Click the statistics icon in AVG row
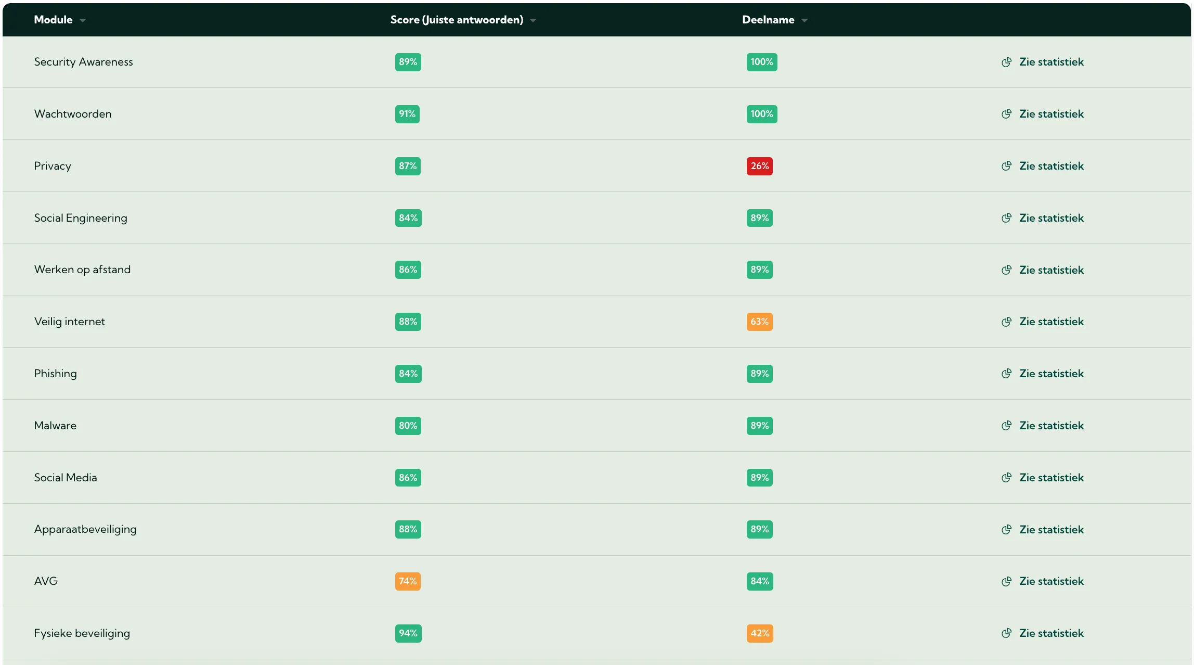 pos(1006,581)
